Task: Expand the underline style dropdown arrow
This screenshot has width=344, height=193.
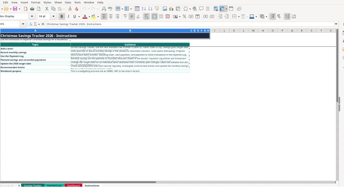Action: (x=79, y=17)
